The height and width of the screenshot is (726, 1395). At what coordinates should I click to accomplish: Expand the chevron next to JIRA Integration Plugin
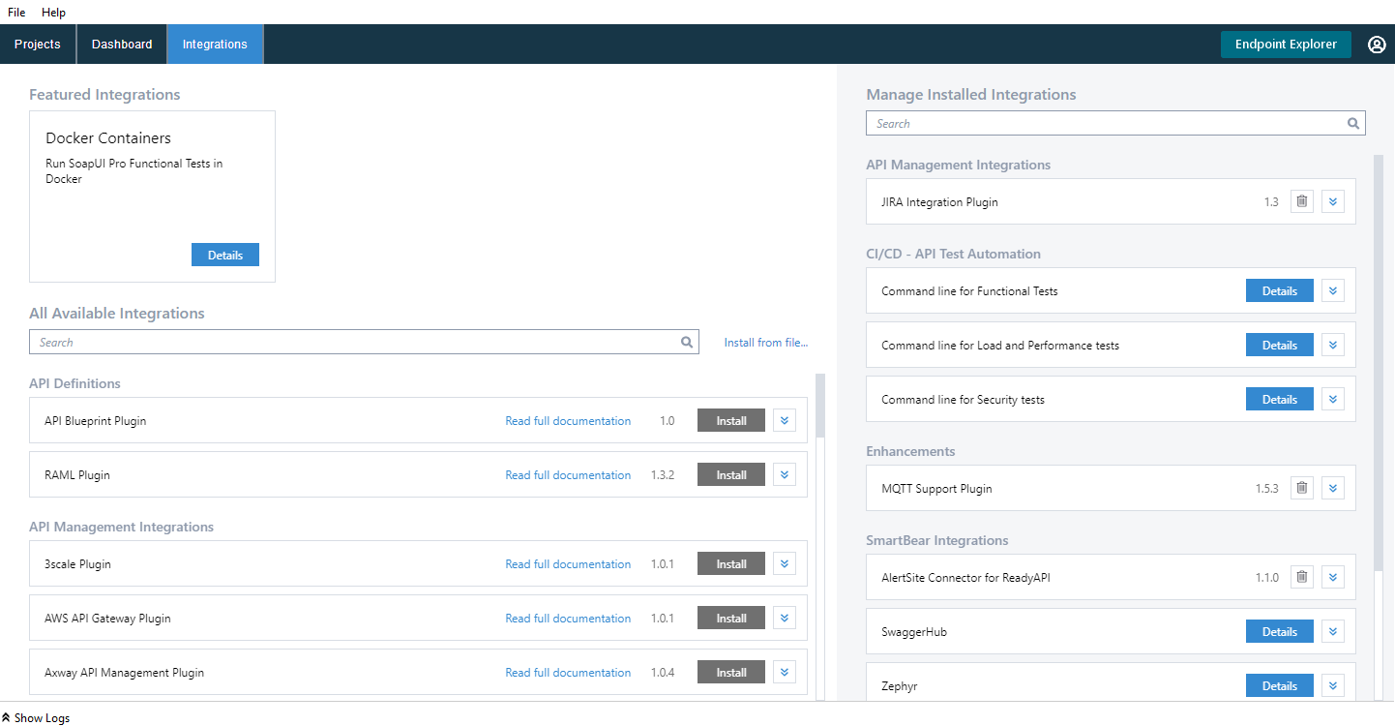click(1333, 201)
